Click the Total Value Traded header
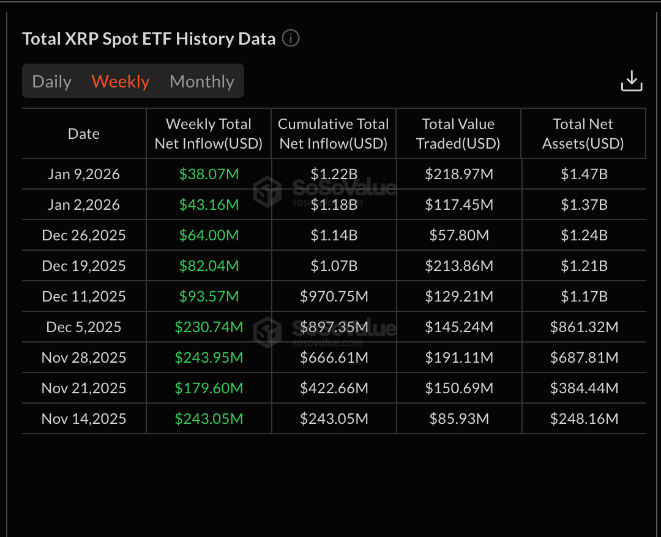661x537 pixels. (x=458, y=133)
